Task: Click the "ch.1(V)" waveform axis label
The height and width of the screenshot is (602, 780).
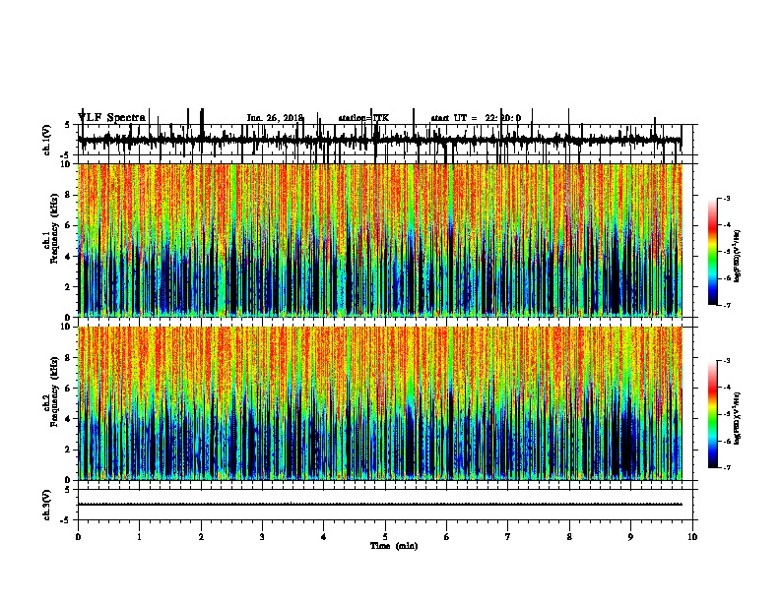Action: (x=46, y=140)
